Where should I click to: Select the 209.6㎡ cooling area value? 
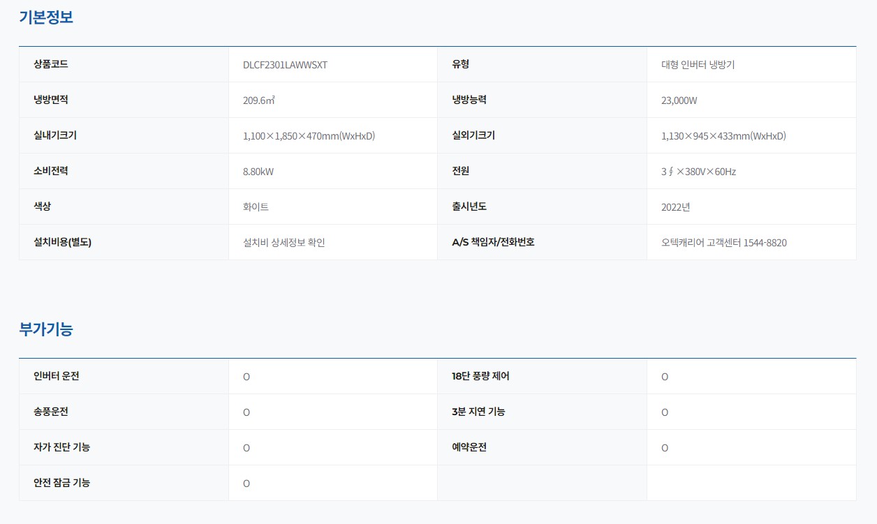pos(259,100)
